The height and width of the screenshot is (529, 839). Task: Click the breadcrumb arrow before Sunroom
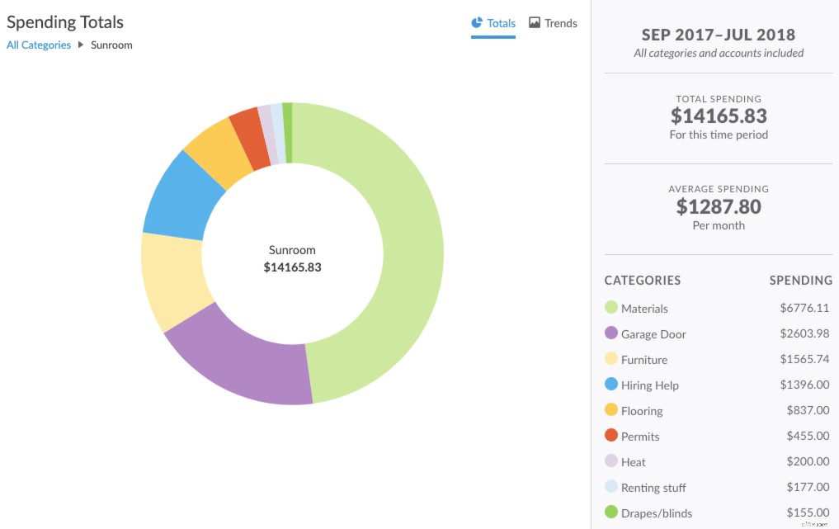[x=81, y=45]
